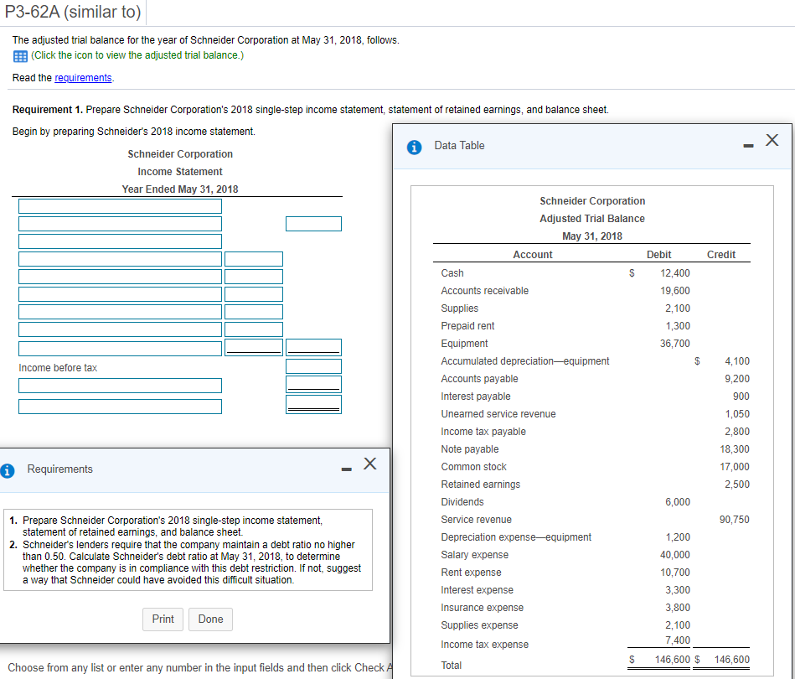This screenshot has width=795, height=679.
Task: Select the Service revenue credit 90,750
Action: [x=735, y=520]
